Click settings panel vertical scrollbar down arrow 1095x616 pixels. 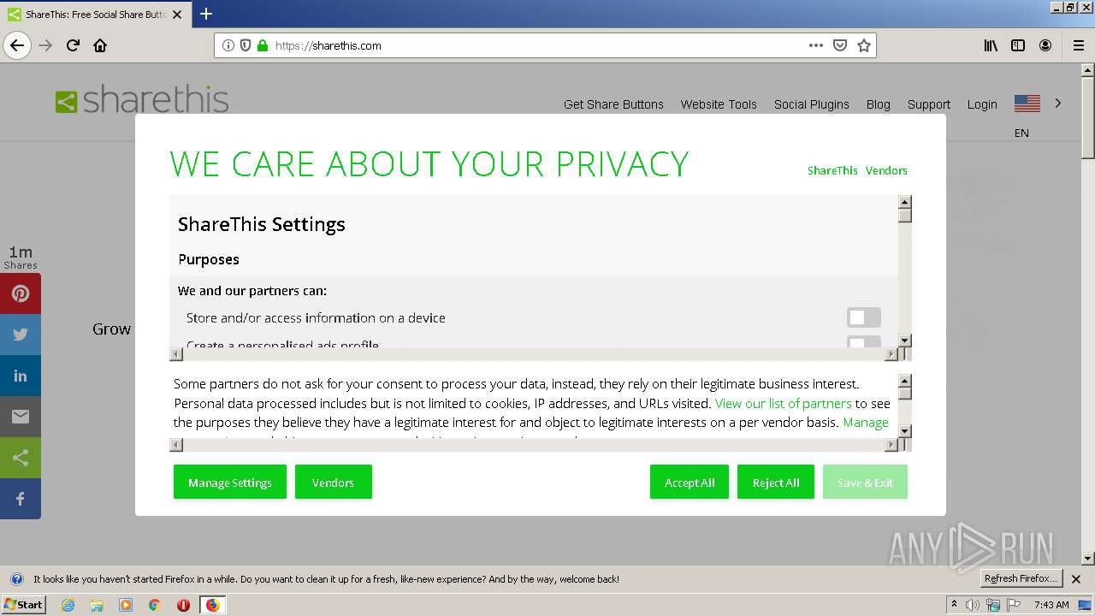point(905,341)
